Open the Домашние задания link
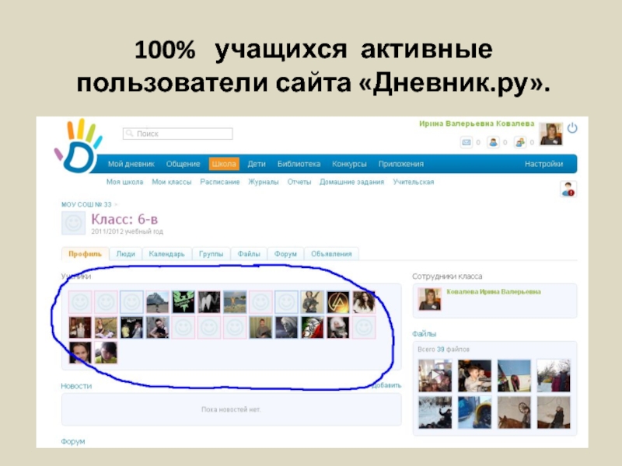This screenshot has width=622, height=466. [351, 182]
